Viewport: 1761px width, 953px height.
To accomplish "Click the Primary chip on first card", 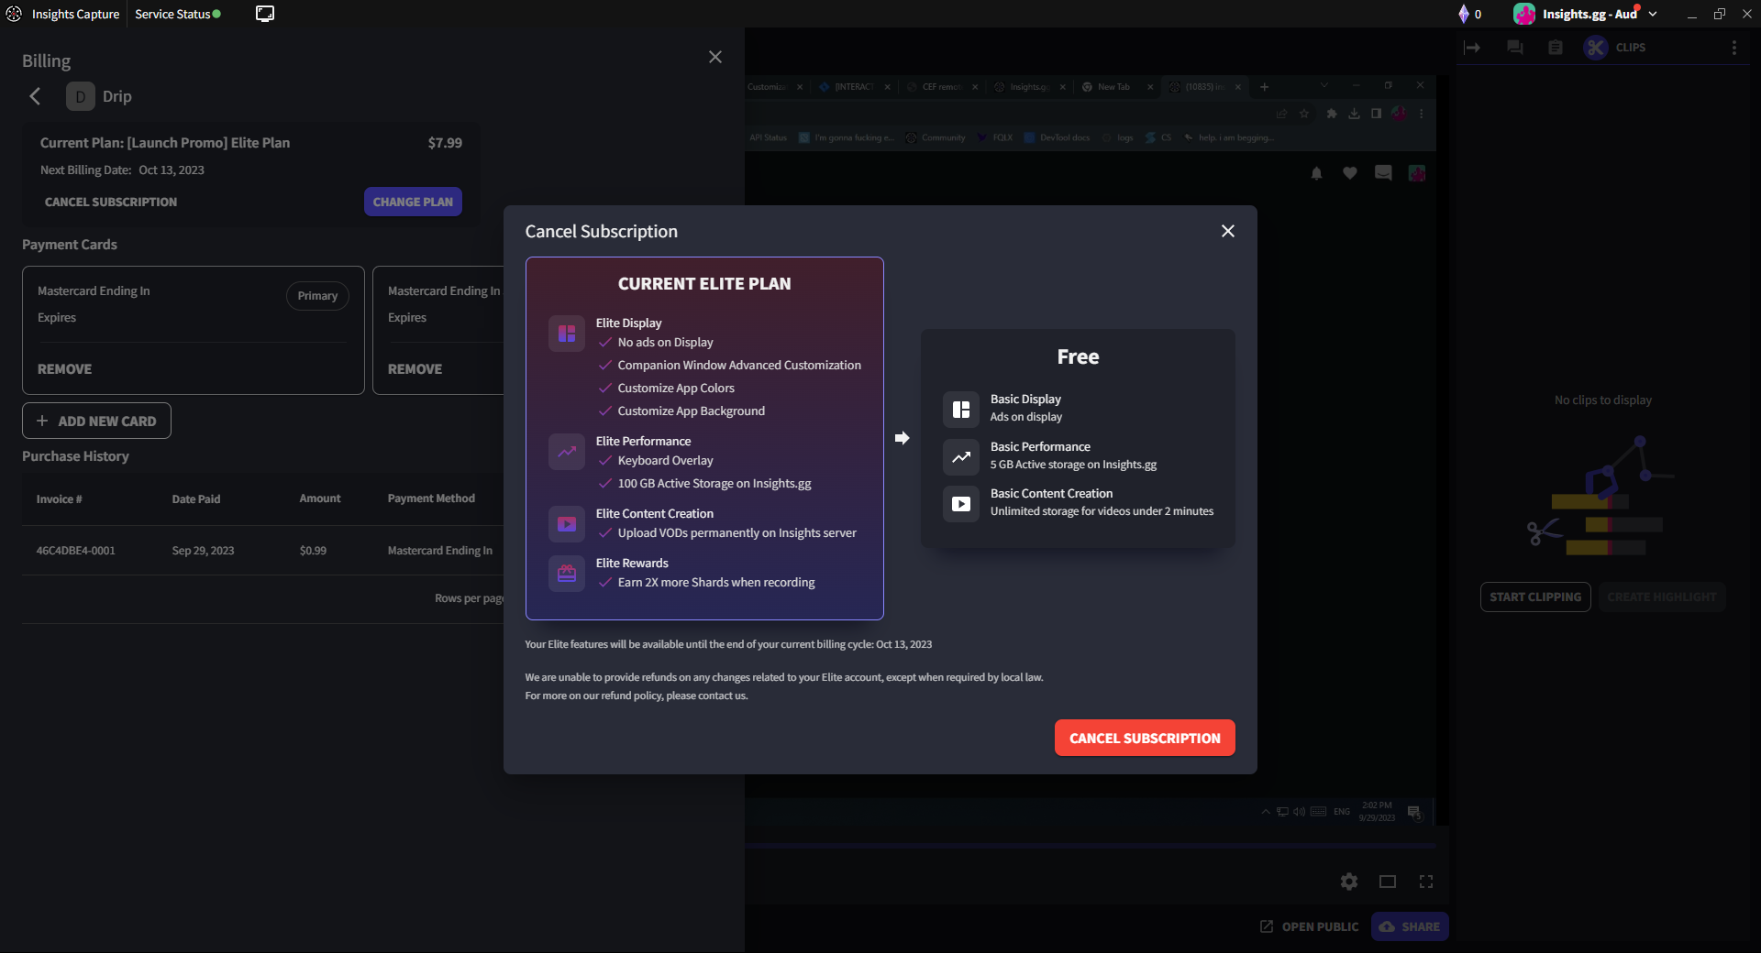I will [x=317, y=296].
